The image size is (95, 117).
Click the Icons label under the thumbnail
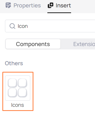click(x=18, y=105)
